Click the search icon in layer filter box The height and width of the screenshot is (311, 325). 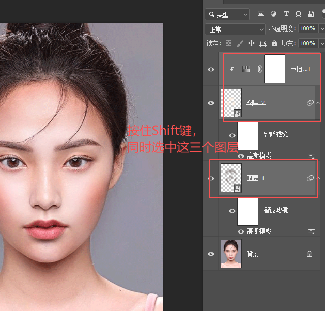(211, 14)
